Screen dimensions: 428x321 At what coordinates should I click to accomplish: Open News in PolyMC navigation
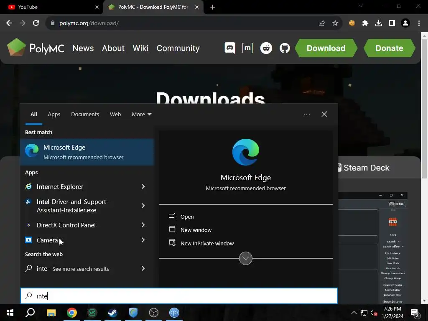click(83, 48)
